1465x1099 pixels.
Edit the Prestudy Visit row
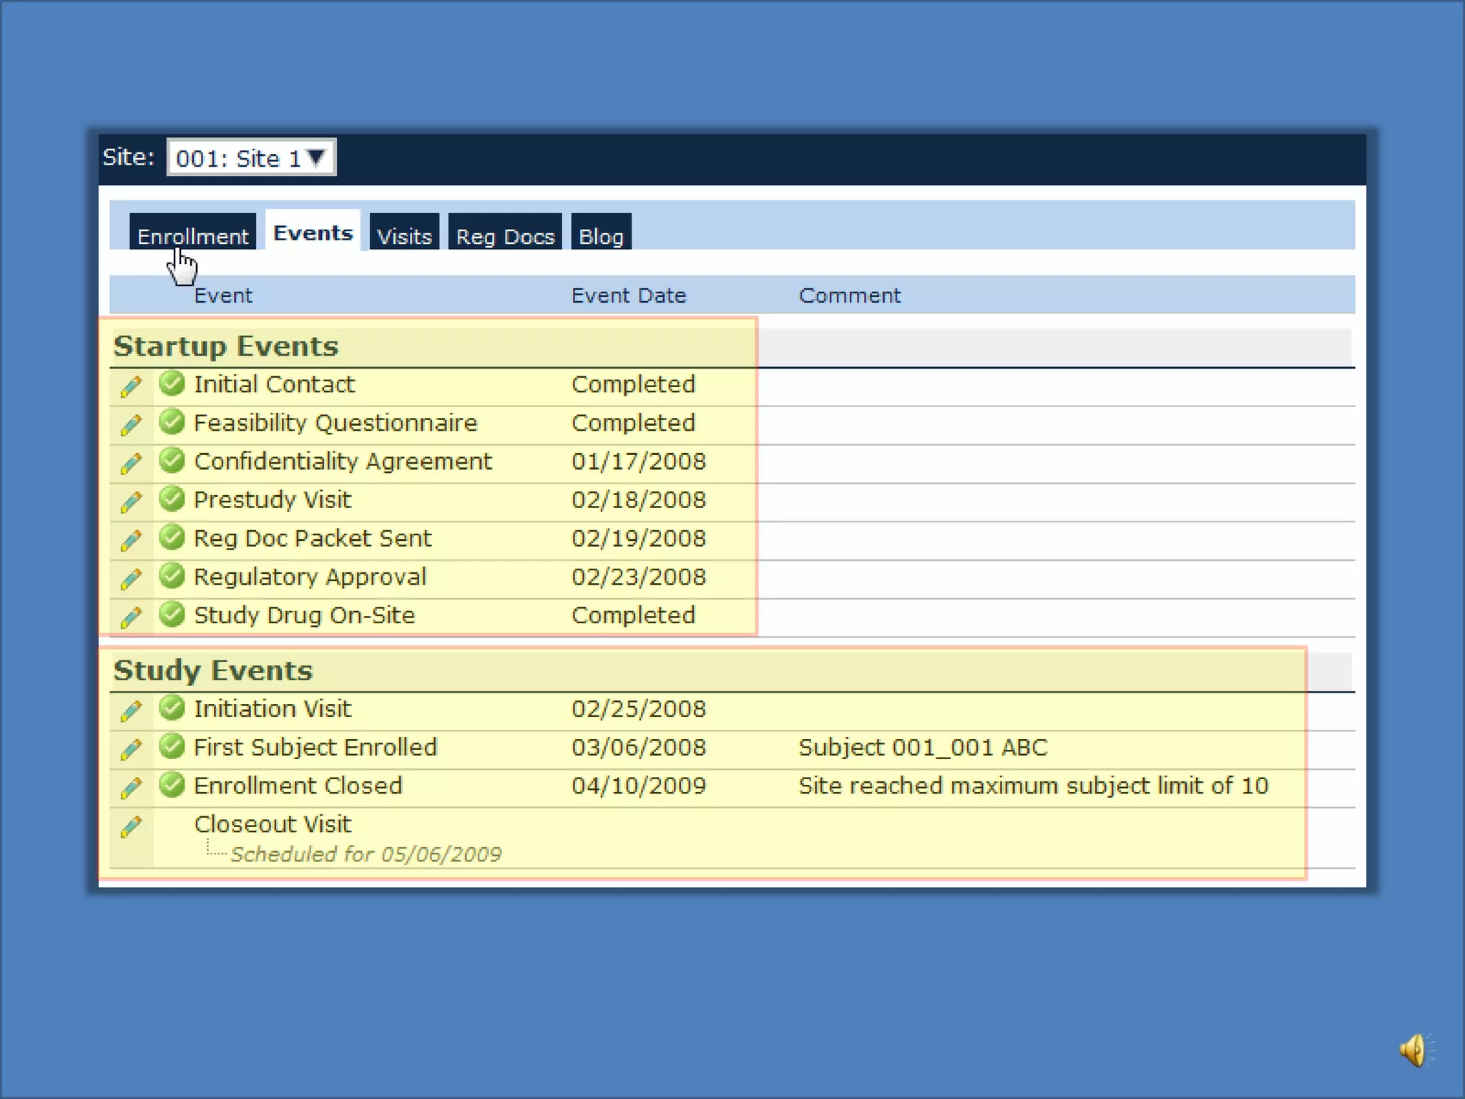131,502
